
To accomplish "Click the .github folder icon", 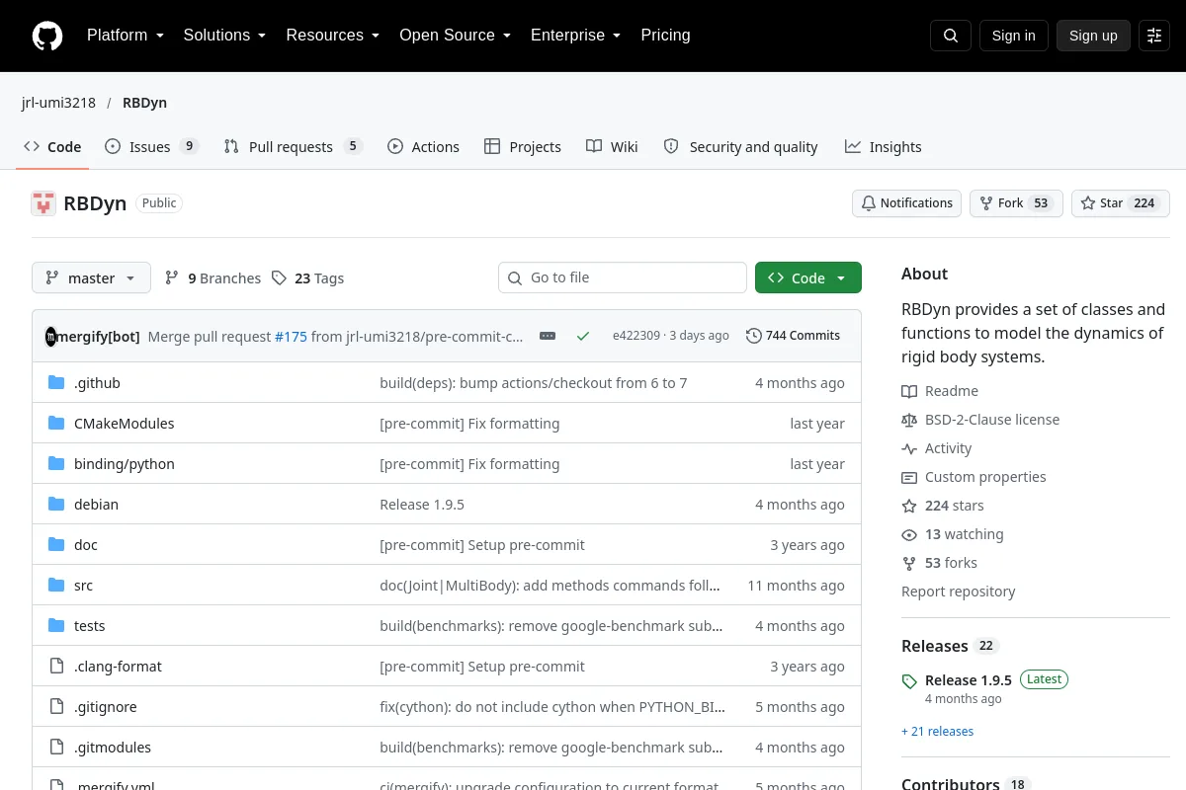I will pyautogui.click(x=56, y=383).
